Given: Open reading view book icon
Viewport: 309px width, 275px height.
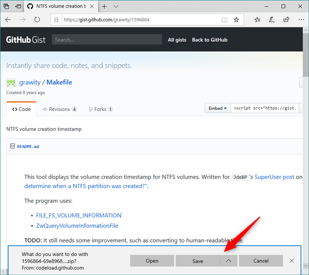Looking at the screenshot, I should click(x=224, y=20).
